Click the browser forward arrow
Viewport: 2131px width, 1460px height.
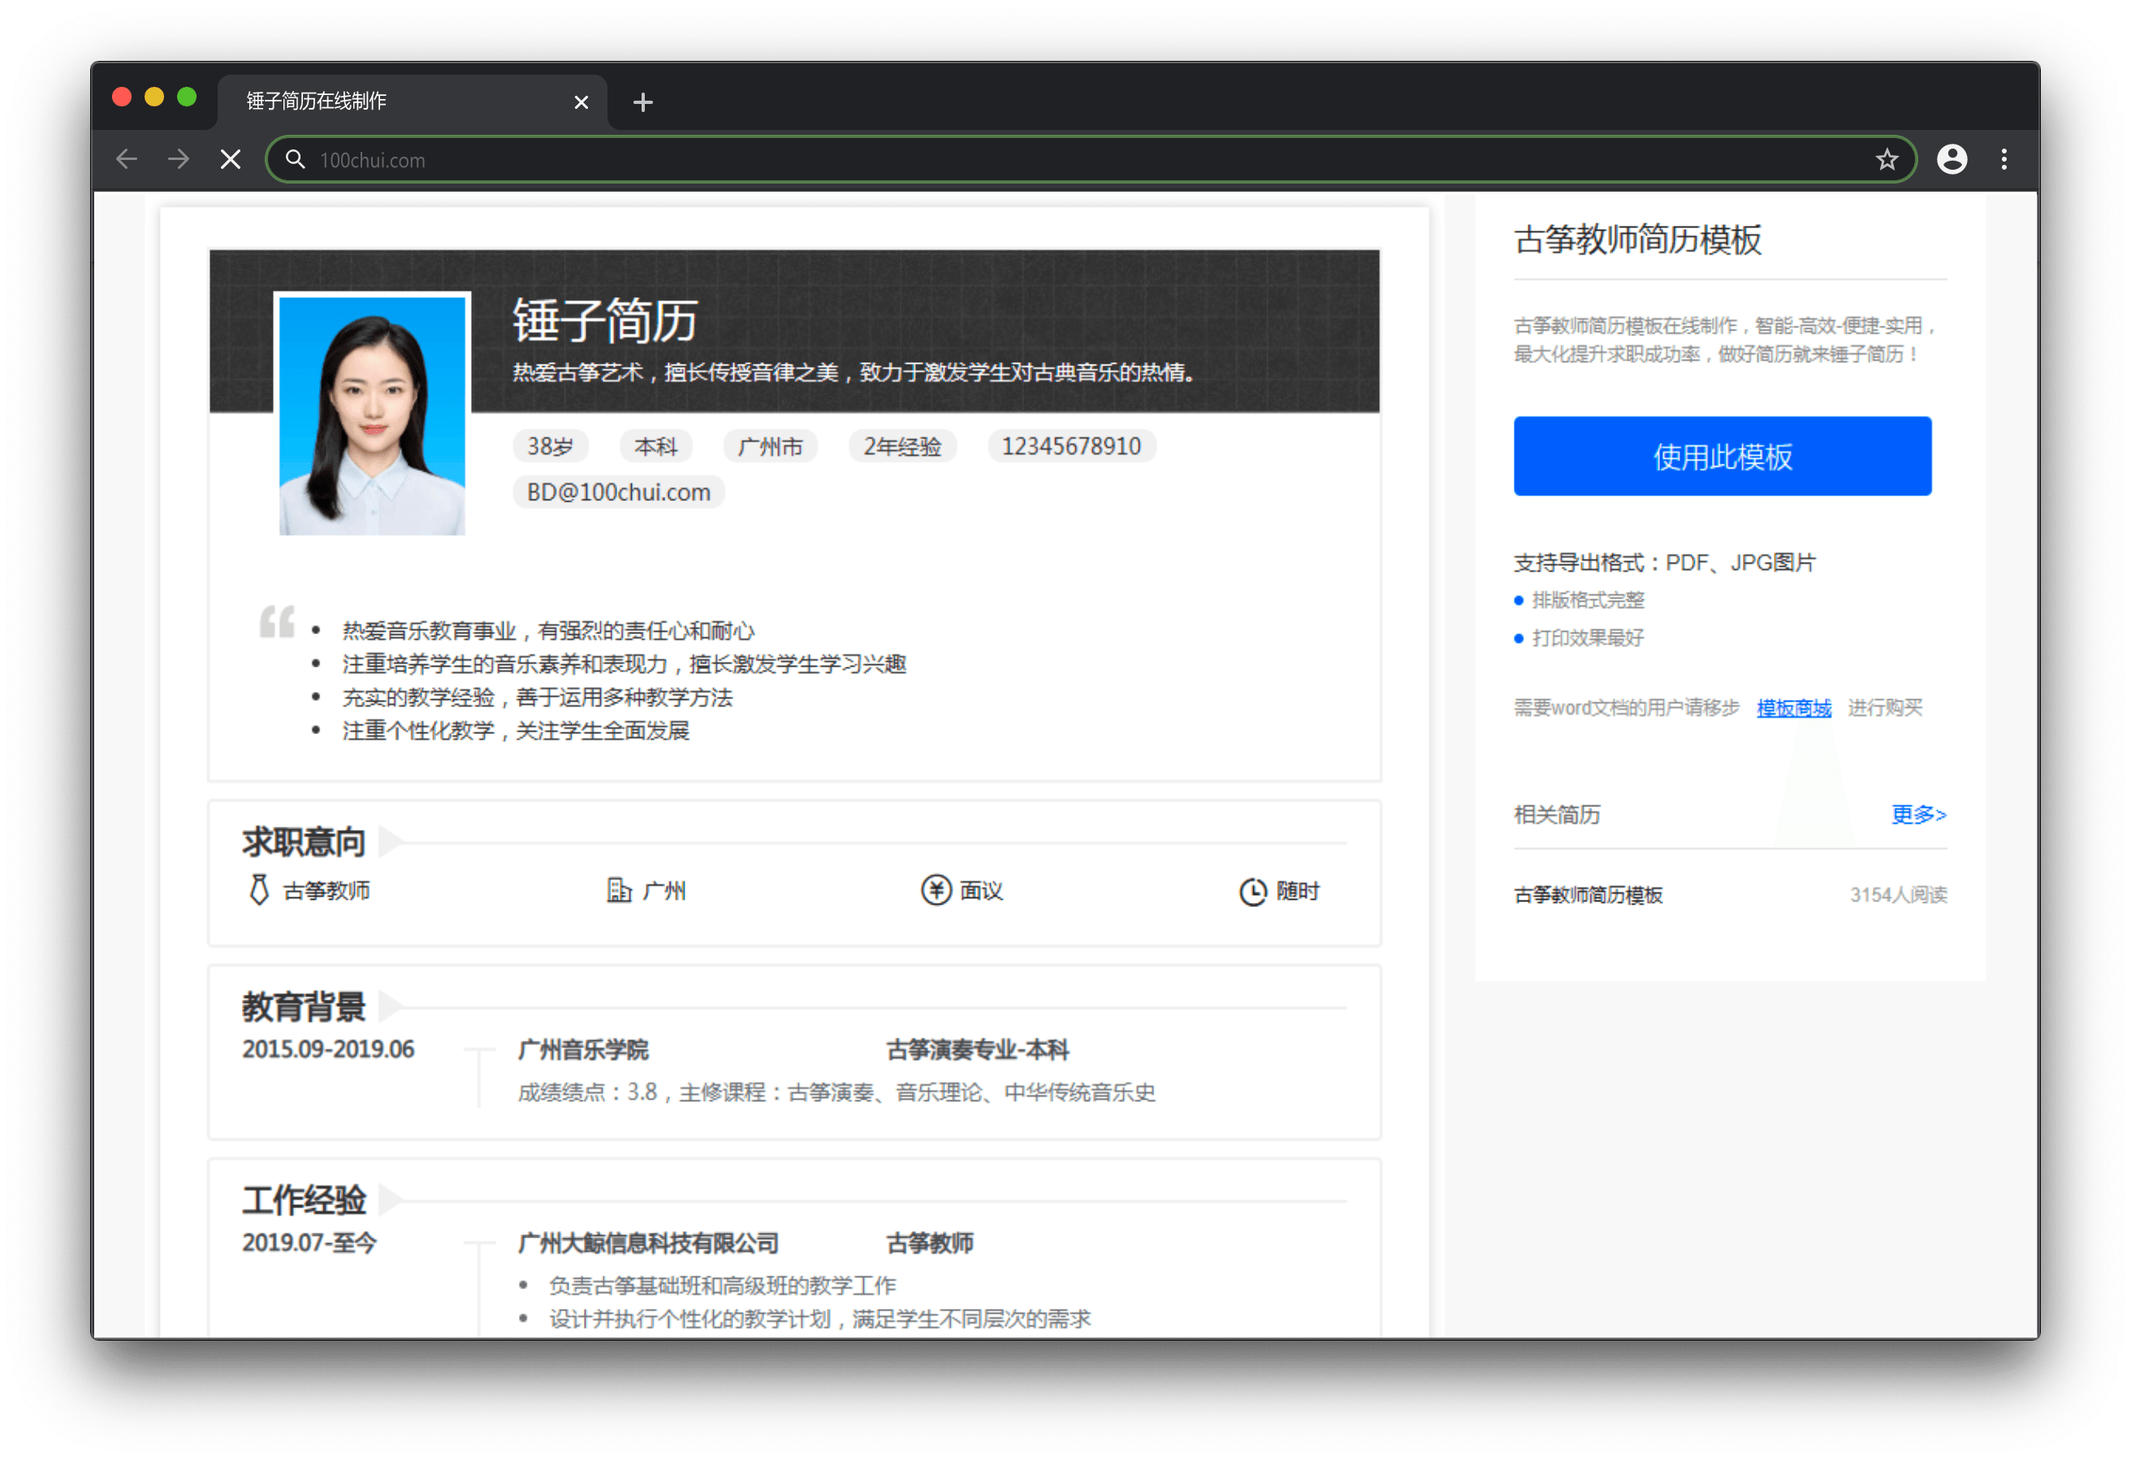click(179, 160)
